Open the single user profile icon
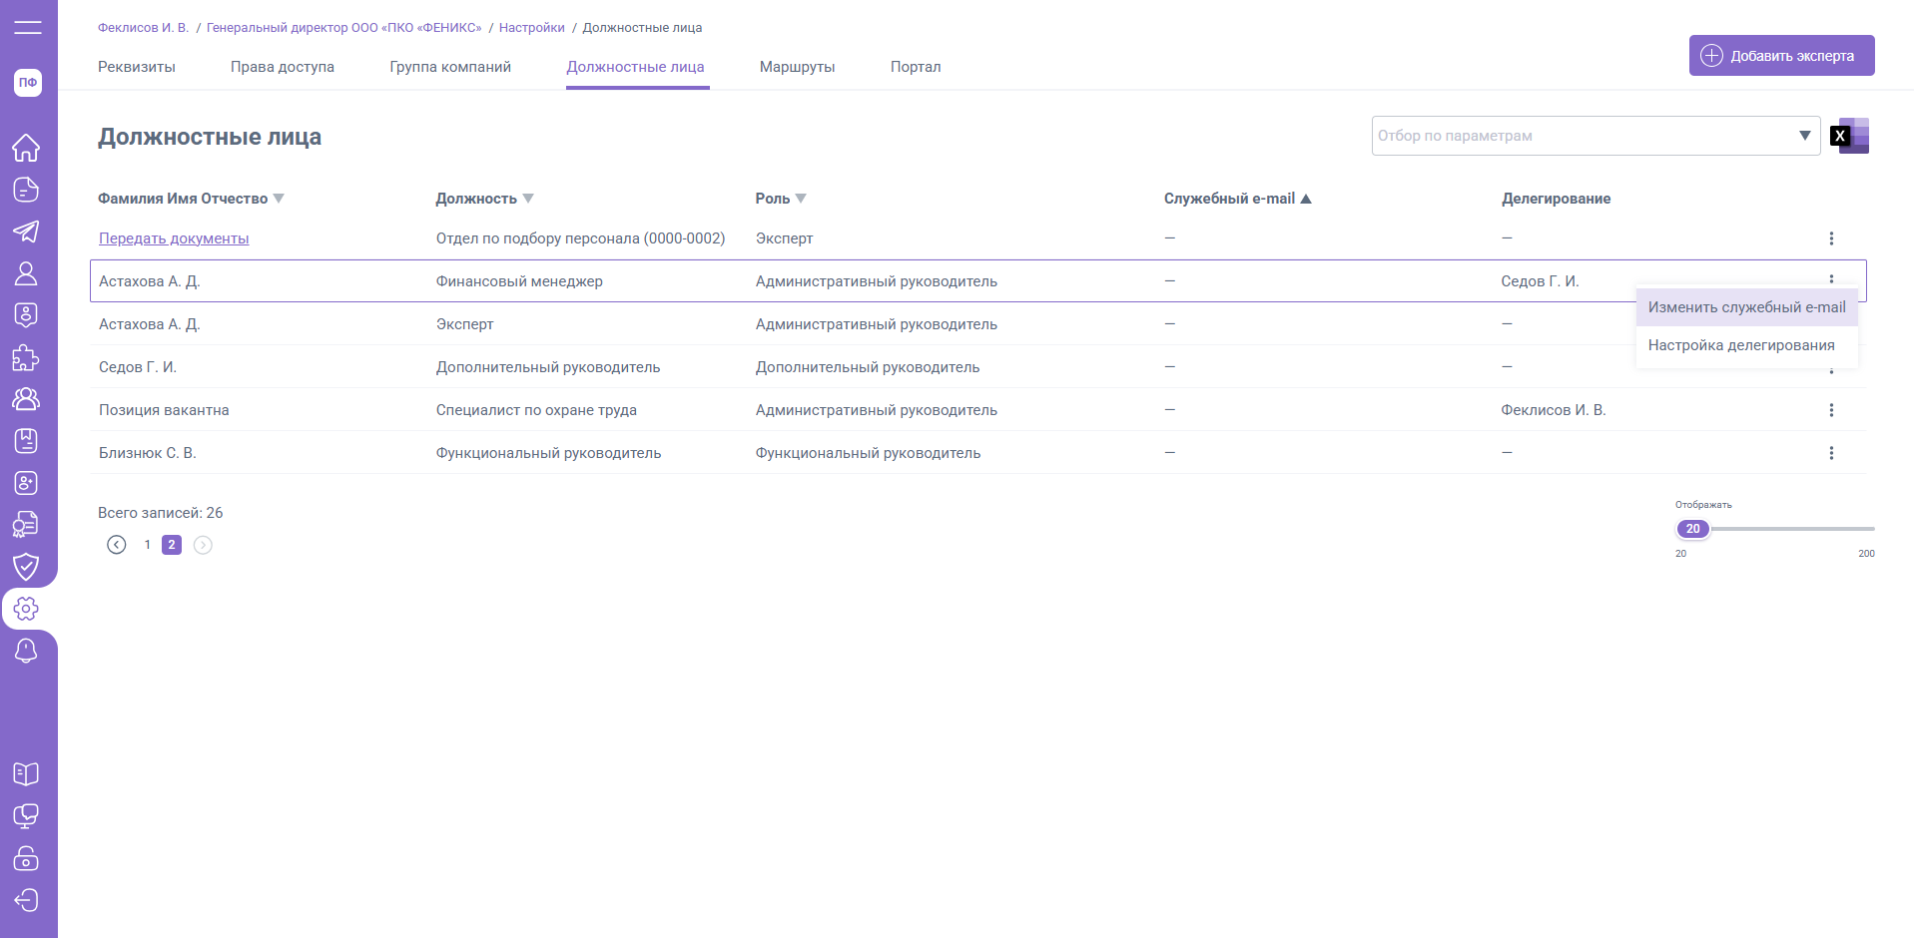1914x938 pixels. [26, 273]
